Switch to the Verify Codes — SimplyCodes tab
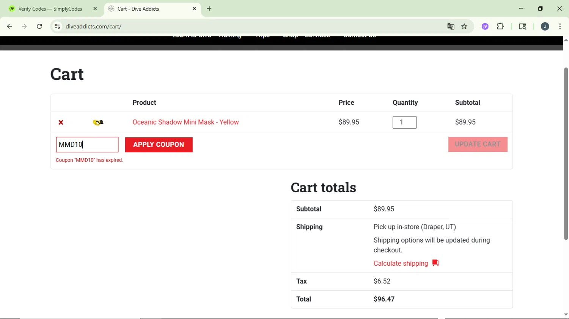 point(50,9)
